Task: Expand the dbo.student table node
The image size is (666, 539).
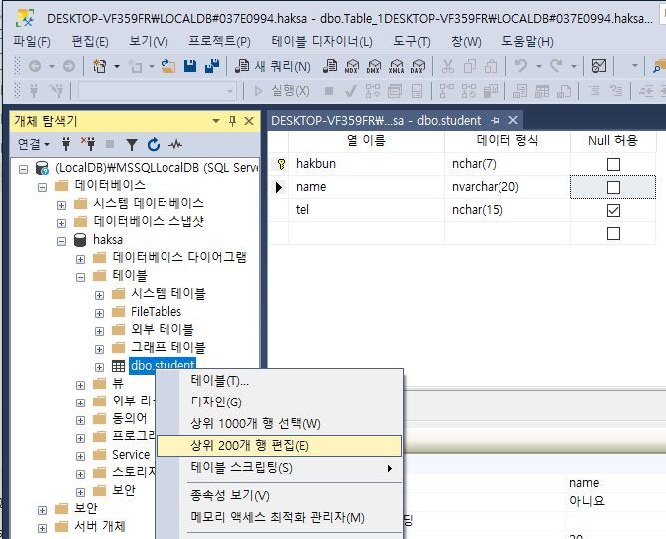Action: click(x=99, y=367)
